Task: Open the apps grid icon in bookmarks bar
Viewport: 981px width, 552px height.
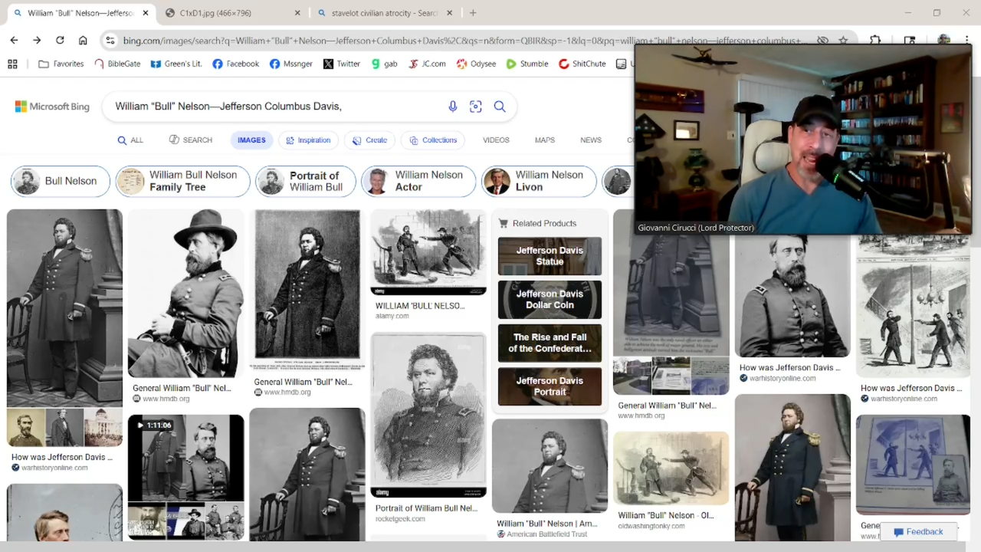Action: tap(12, 64)
